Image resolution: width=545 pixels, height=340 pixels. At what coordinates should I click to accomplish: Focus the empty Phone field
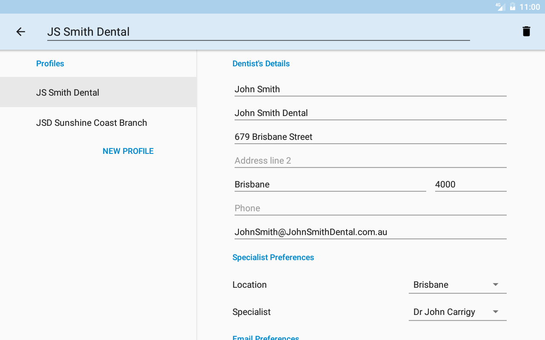click(370, 208)
